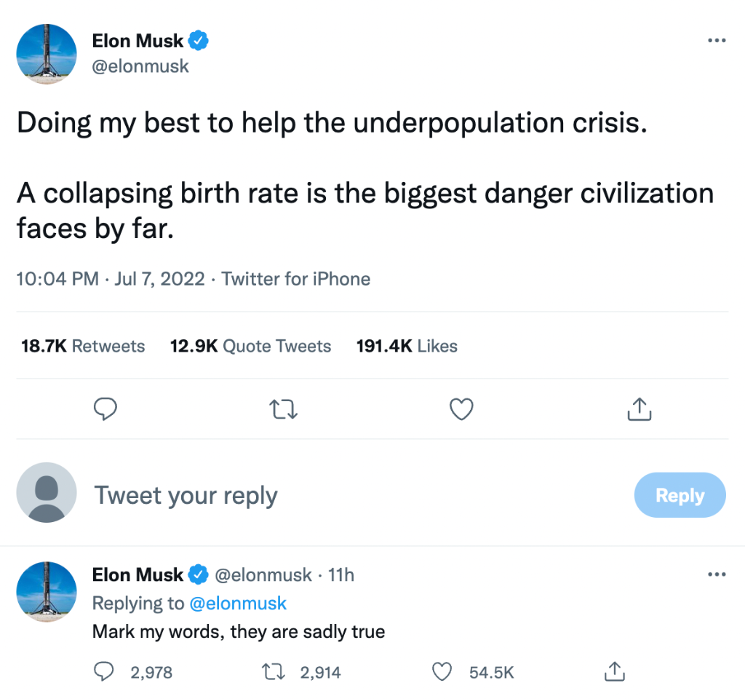Image resolution: width=745 pixels, height=699 pixels.
Task: Open more options menu on main tweet
Action: point(717,41)
